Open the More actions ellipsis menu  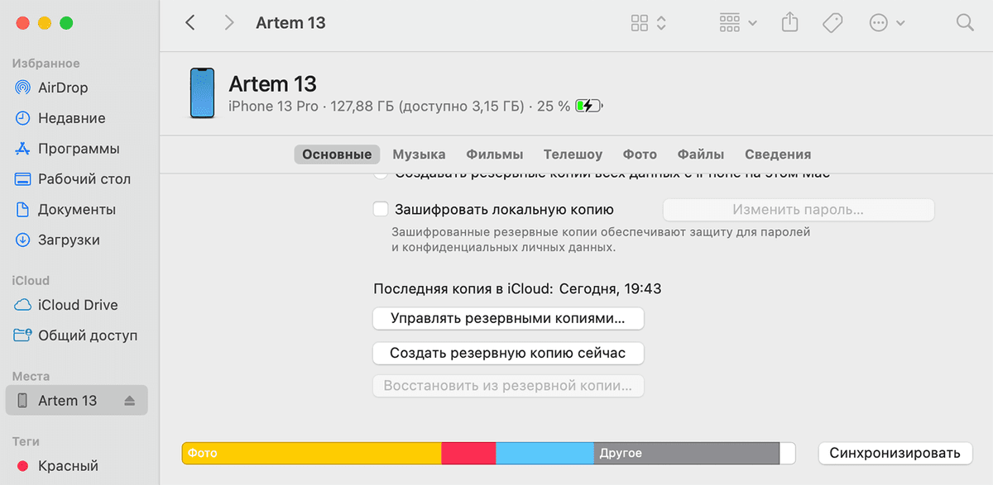click(x=887, y=23)
